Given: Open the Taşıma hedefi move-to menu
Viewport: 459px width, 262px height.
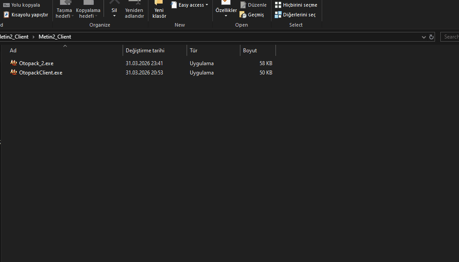Looking at the screenshot, I should (64, 10).
